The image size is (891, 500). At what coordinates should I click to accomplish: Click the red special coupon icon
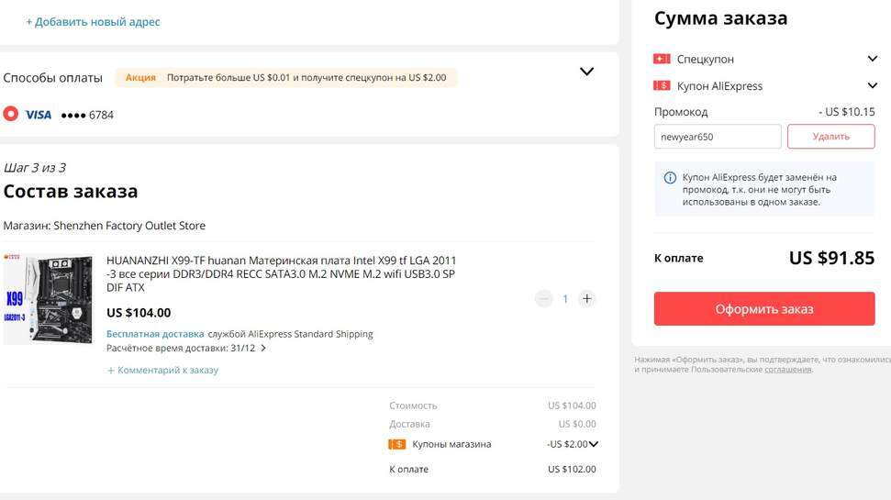[662, 59]
